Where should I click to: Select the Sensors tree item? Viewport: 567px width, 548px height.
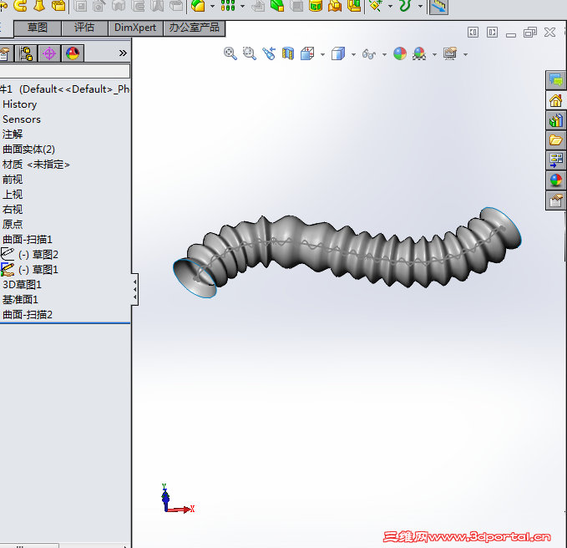pos(22,119)
